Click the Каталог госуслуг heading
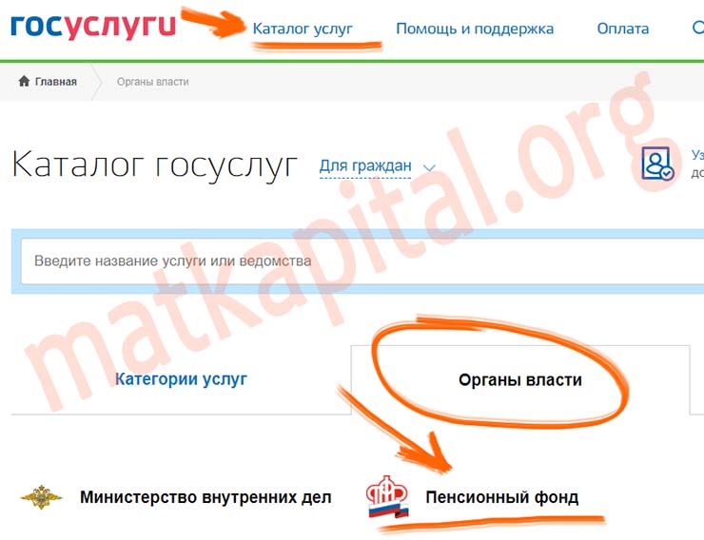Viewport: 704px width, 540px height. click(155, 165)
